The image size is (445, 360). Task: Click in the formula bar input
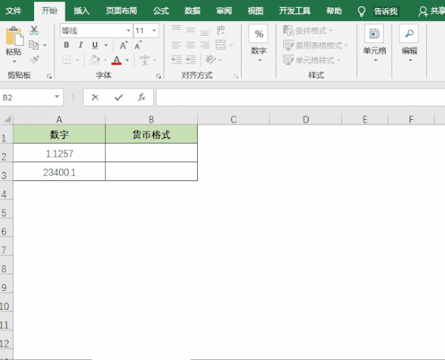[x=301, y=97]
